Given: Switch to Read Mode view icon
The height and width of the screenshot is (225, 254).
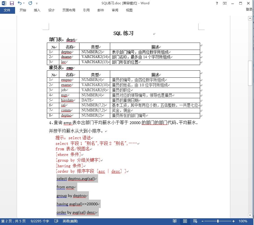Looking at the screenshot, I should point(175,221).
